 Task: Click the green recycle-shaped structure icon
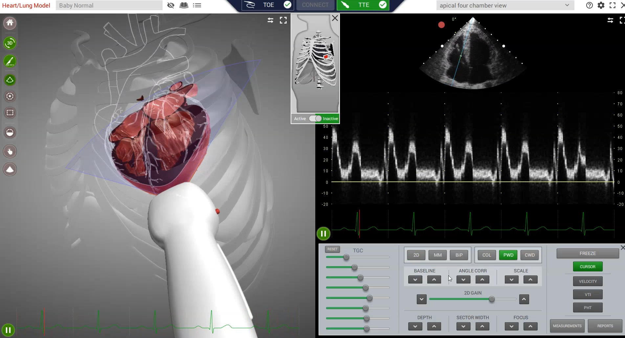(x=10, y=80)
